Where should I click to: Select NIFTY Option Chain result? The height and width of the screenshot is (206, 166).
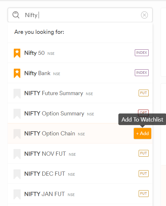tap(80, 133)
